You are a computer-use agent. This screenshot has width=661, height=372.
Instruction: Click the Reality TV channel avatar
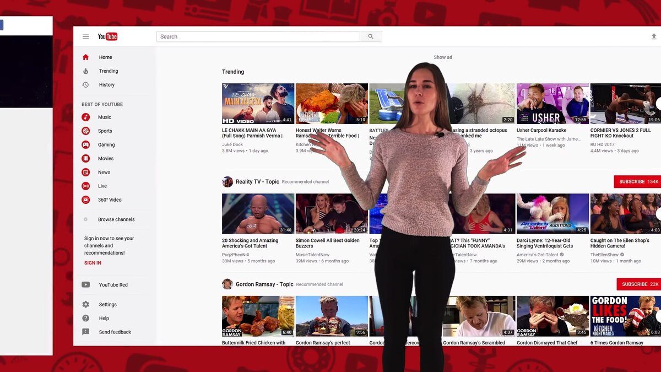pyautogui.click(x=227, y=182)
